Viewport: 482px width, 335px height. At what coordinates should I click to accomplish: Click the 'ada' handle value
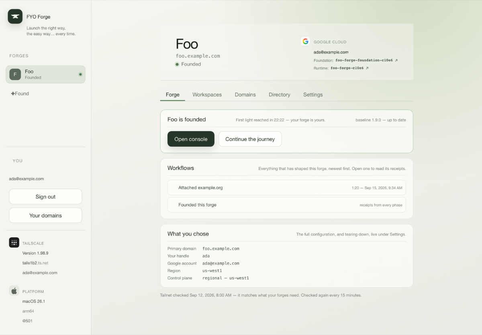click(206, 256)
